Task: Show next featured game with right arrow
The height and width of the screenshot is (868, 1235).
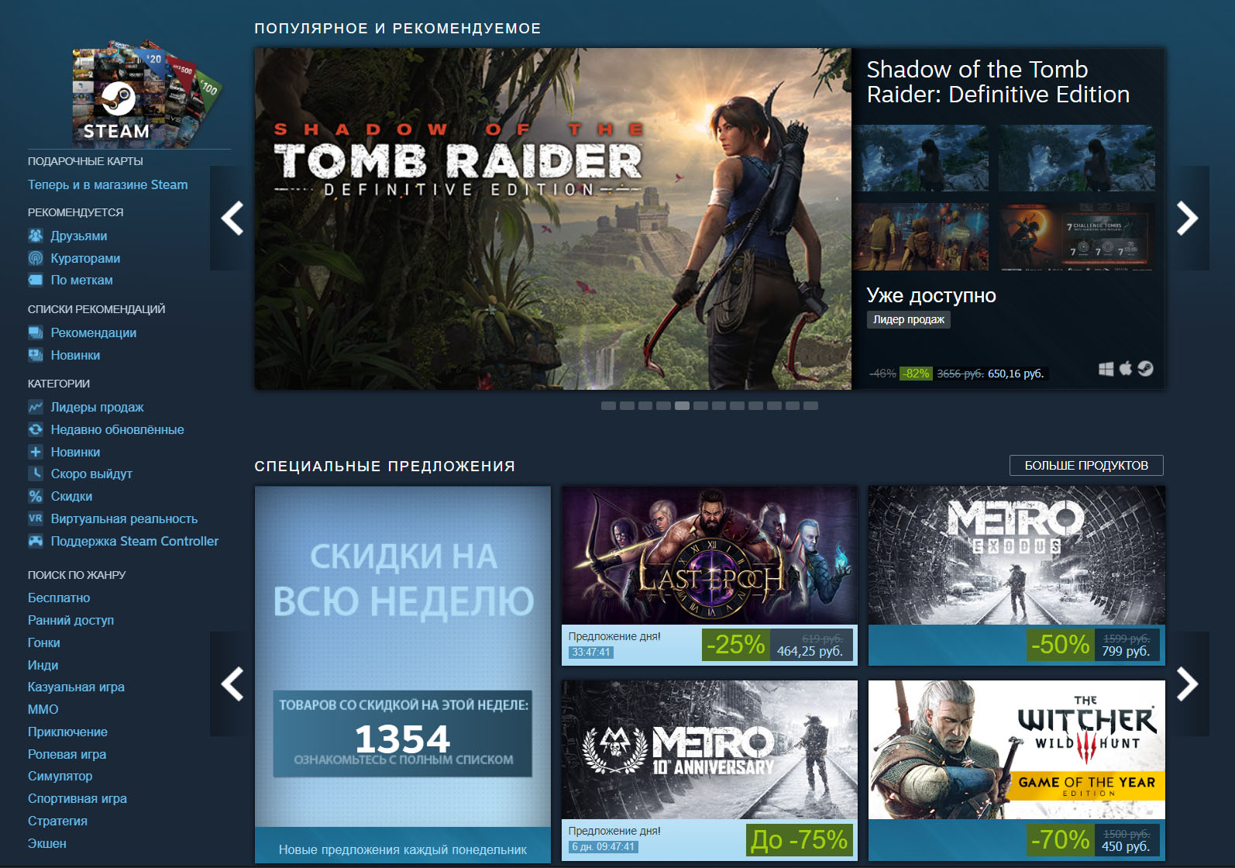Action: (x=1187, y=218)
